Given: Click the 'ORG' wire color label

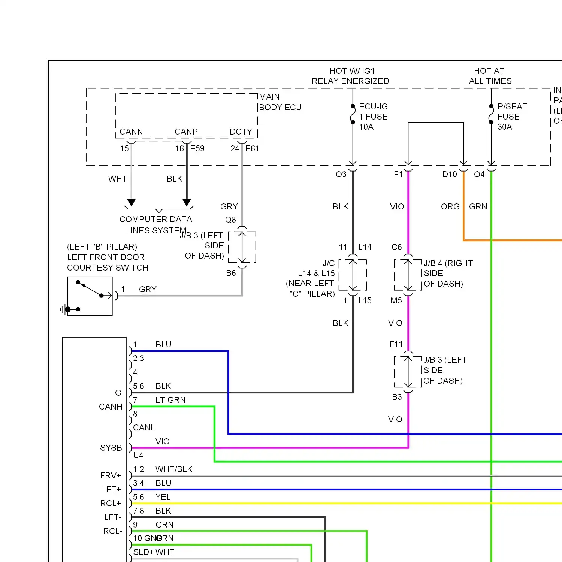Looking at the screenshot, I should (x=450, y=206).
